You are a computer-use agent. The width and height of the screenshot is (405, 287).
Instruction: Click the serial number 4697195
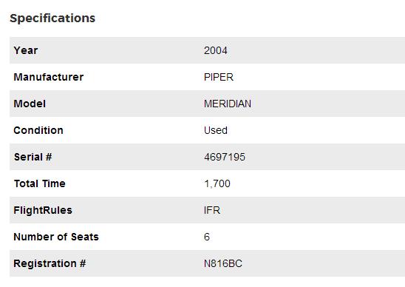click(x=225, y=157)
